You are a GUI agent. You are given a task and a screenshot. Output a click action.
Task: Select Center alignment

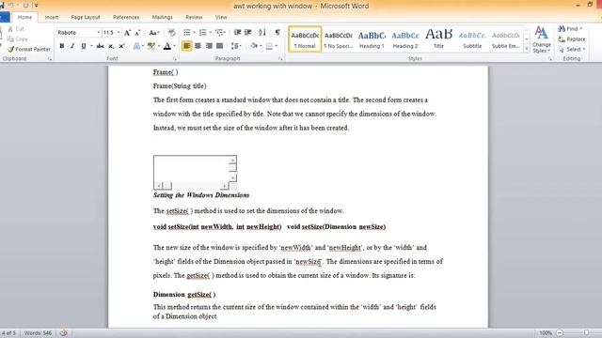click(198, 46)
